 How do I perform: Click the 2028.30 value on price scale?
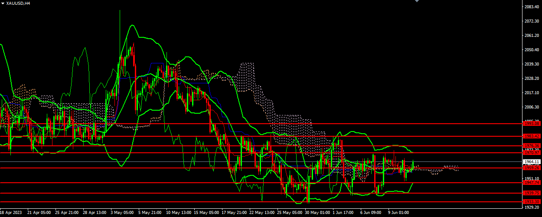coord(531,79)
